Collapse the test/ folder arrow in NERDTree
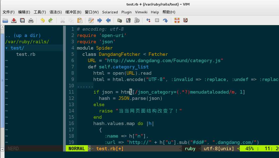This screenshot has width=279, height=158. tap(7, 48)
